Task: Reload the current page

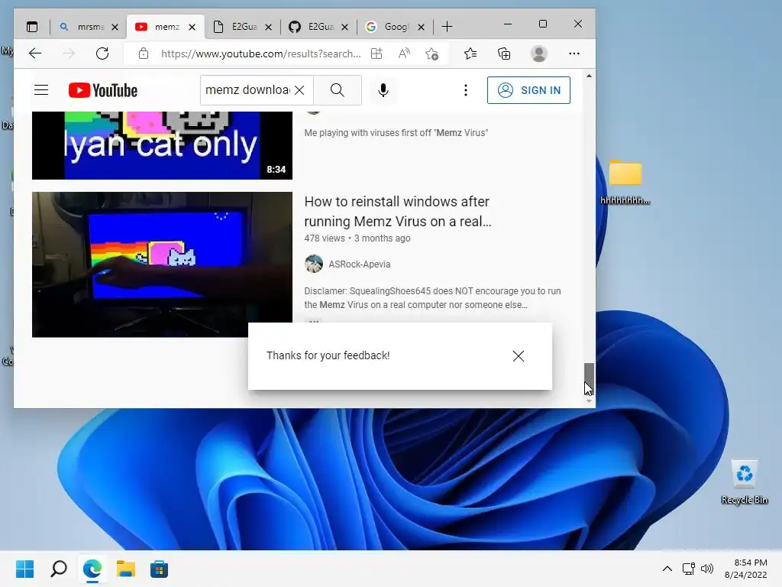Action: point(102,54)
